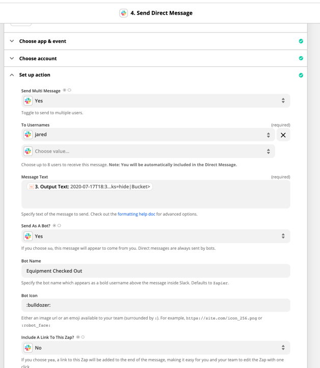Screen dimensions: 320x368
Task: Click the Choose app & event heading
Action: [43, 41]
